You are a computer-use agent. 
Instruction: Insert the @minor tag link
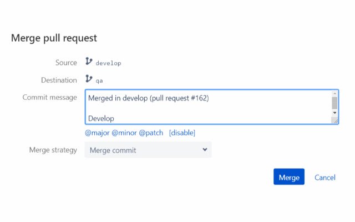(x=124, y=133)
